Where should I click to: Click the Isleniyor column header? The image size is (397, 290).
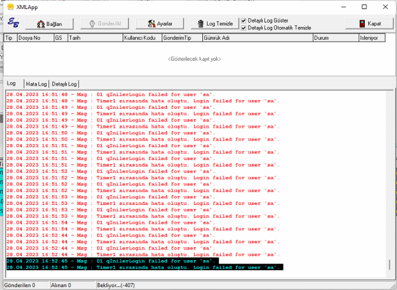tap(372, 38)
